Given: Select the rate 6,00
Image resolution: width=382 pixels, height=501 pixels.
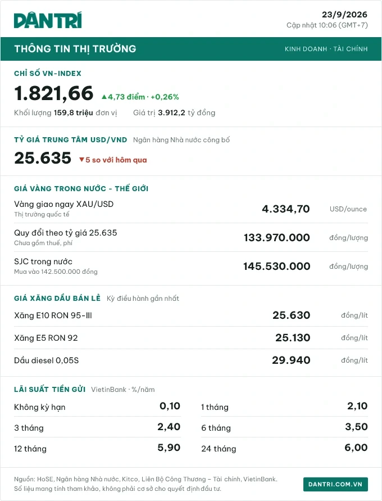Looking at the screenshot, I should [x=356, y=448].
